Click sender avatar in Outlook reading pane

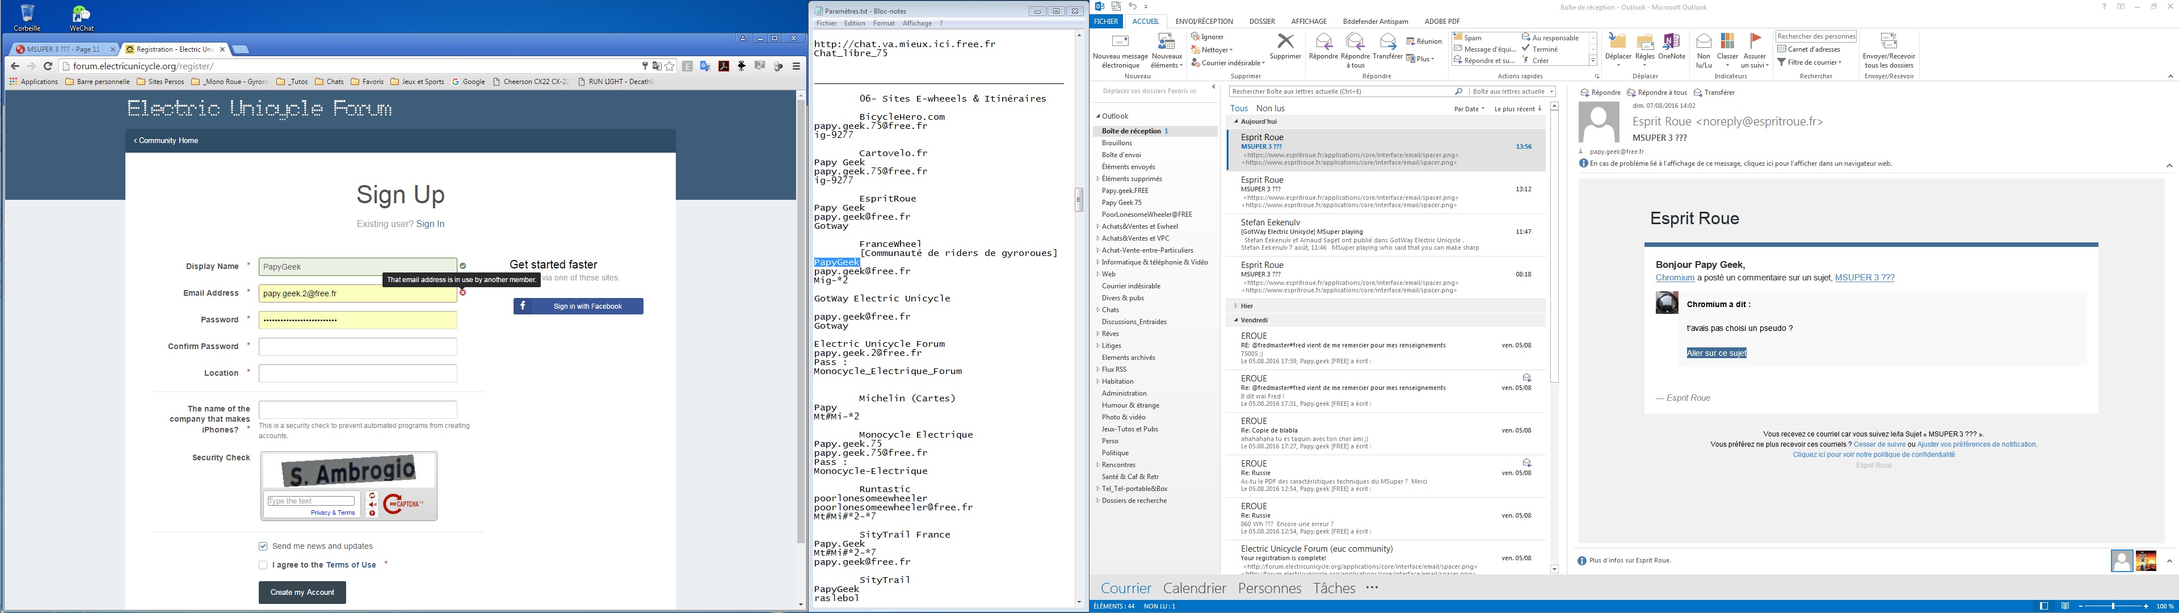[1599, 123]
